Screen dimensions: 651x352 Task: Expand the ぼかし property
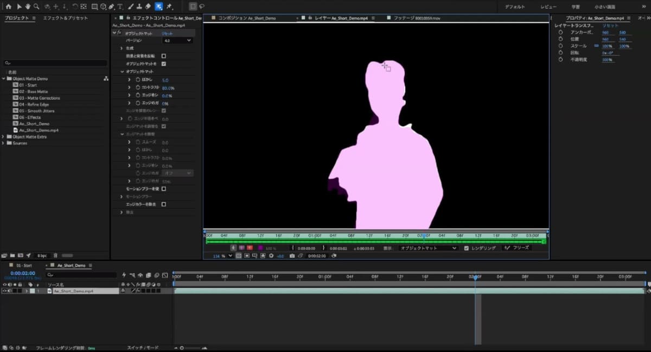[x=129, y=80]
